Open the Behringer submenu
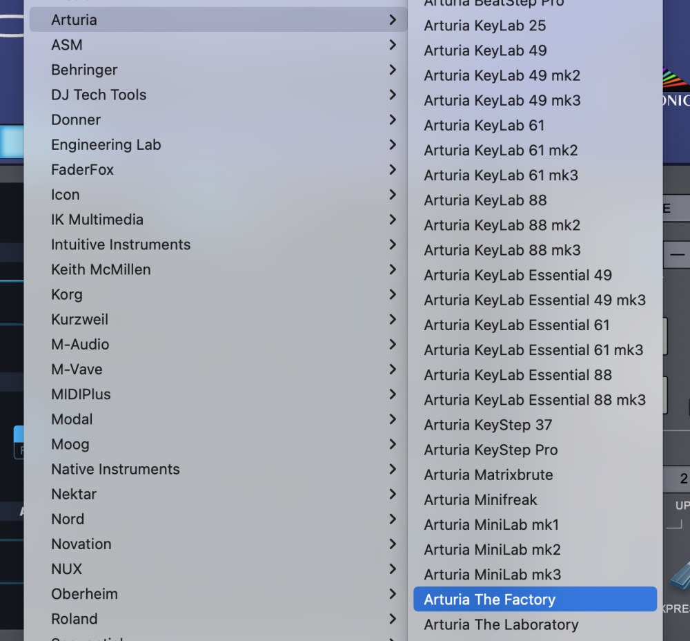 (218, 70)
